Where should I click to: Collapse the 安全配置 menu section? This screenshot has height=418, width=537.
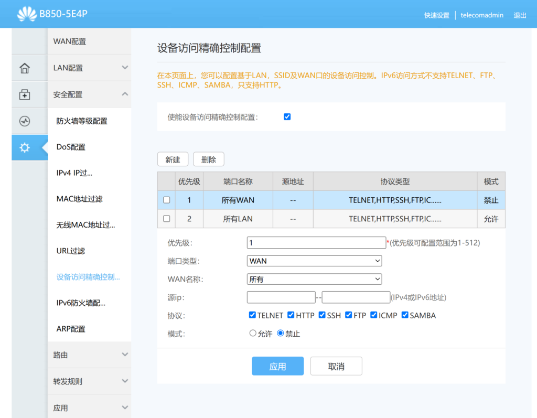pyautogui.click(x=89, y=94)
